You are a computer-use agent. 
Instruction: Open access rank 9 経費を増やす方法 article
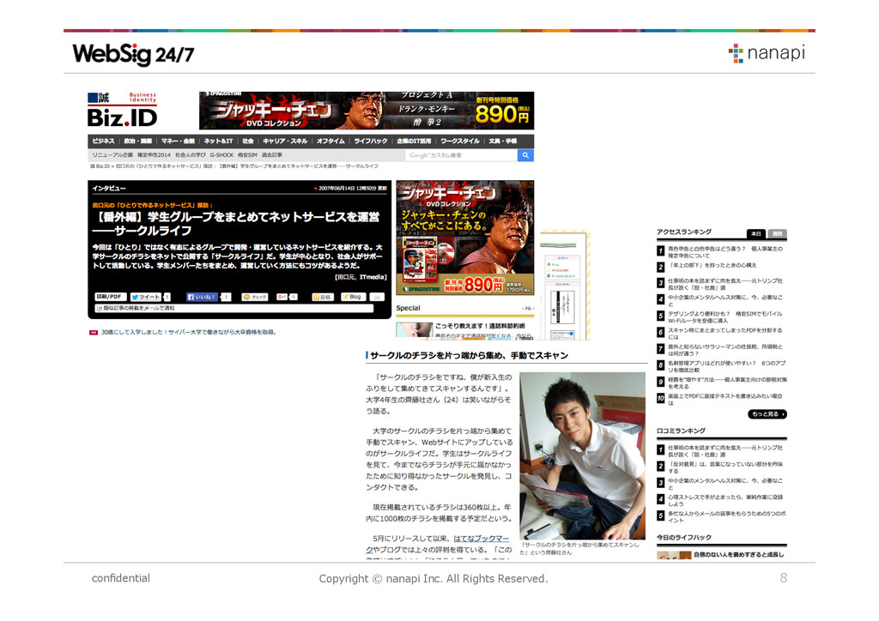click(x=726, y=383)
